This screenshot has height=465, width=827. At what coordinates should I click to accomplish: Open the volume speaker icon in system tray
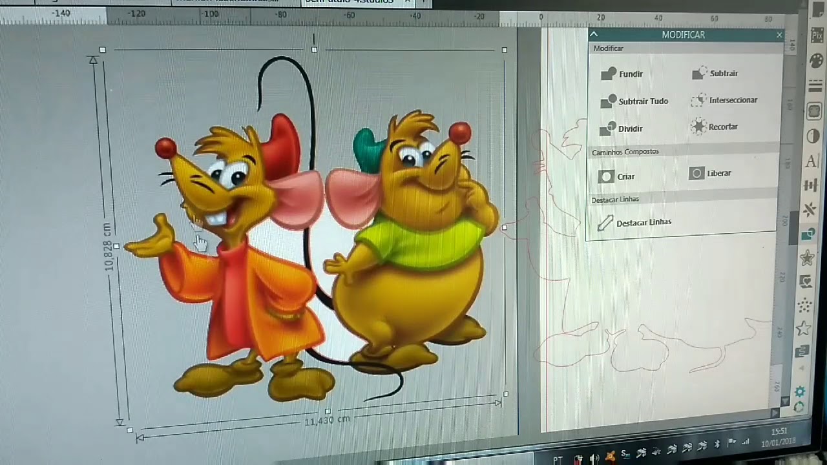[x=594, y=459]
